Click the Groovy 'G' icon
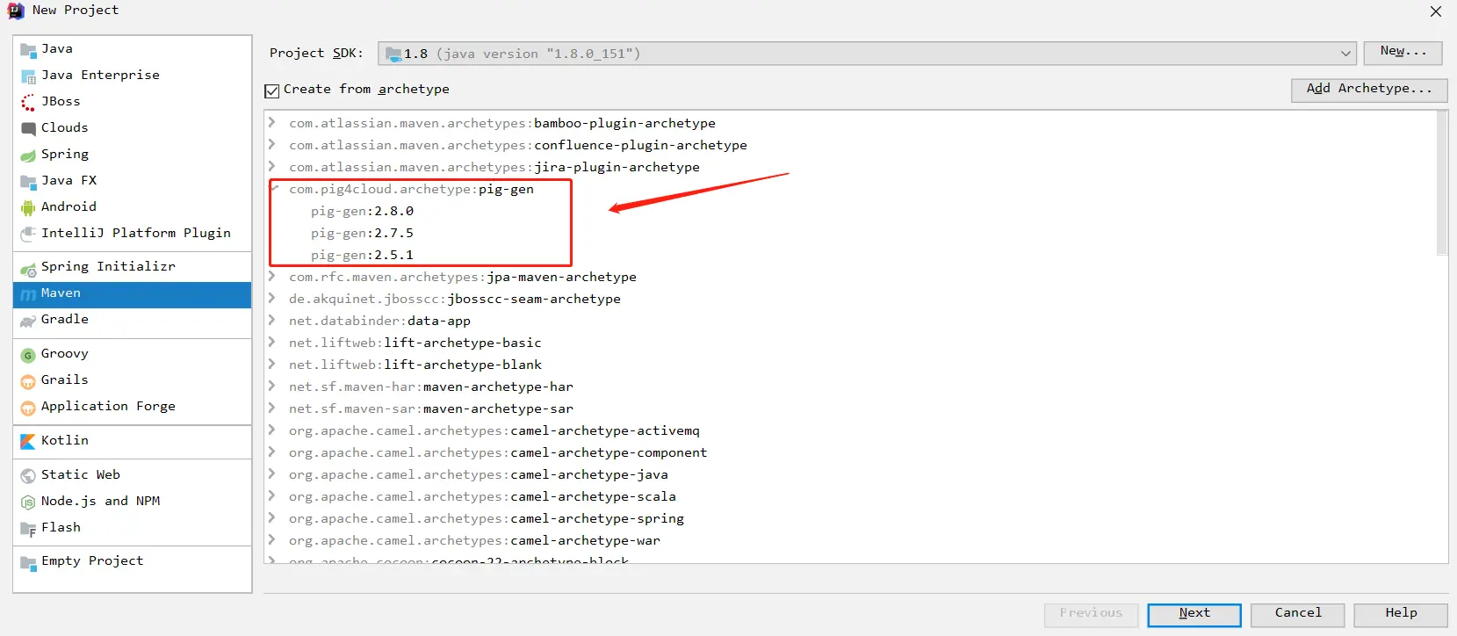 28,355
